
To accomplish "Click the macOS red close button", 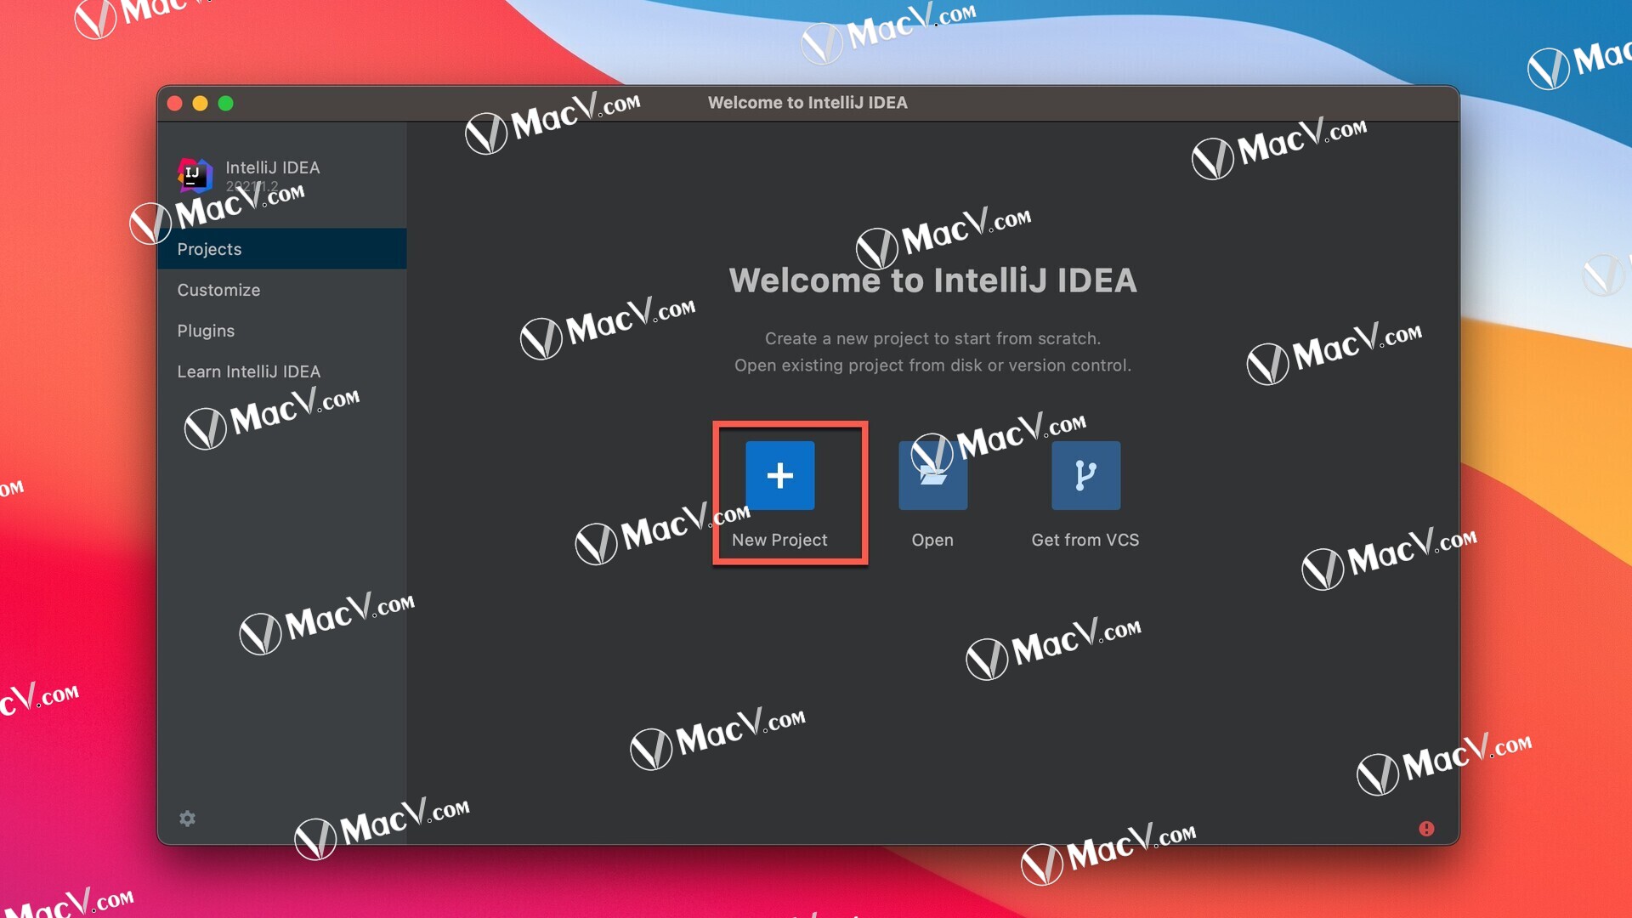I will (x=177, y=103).
